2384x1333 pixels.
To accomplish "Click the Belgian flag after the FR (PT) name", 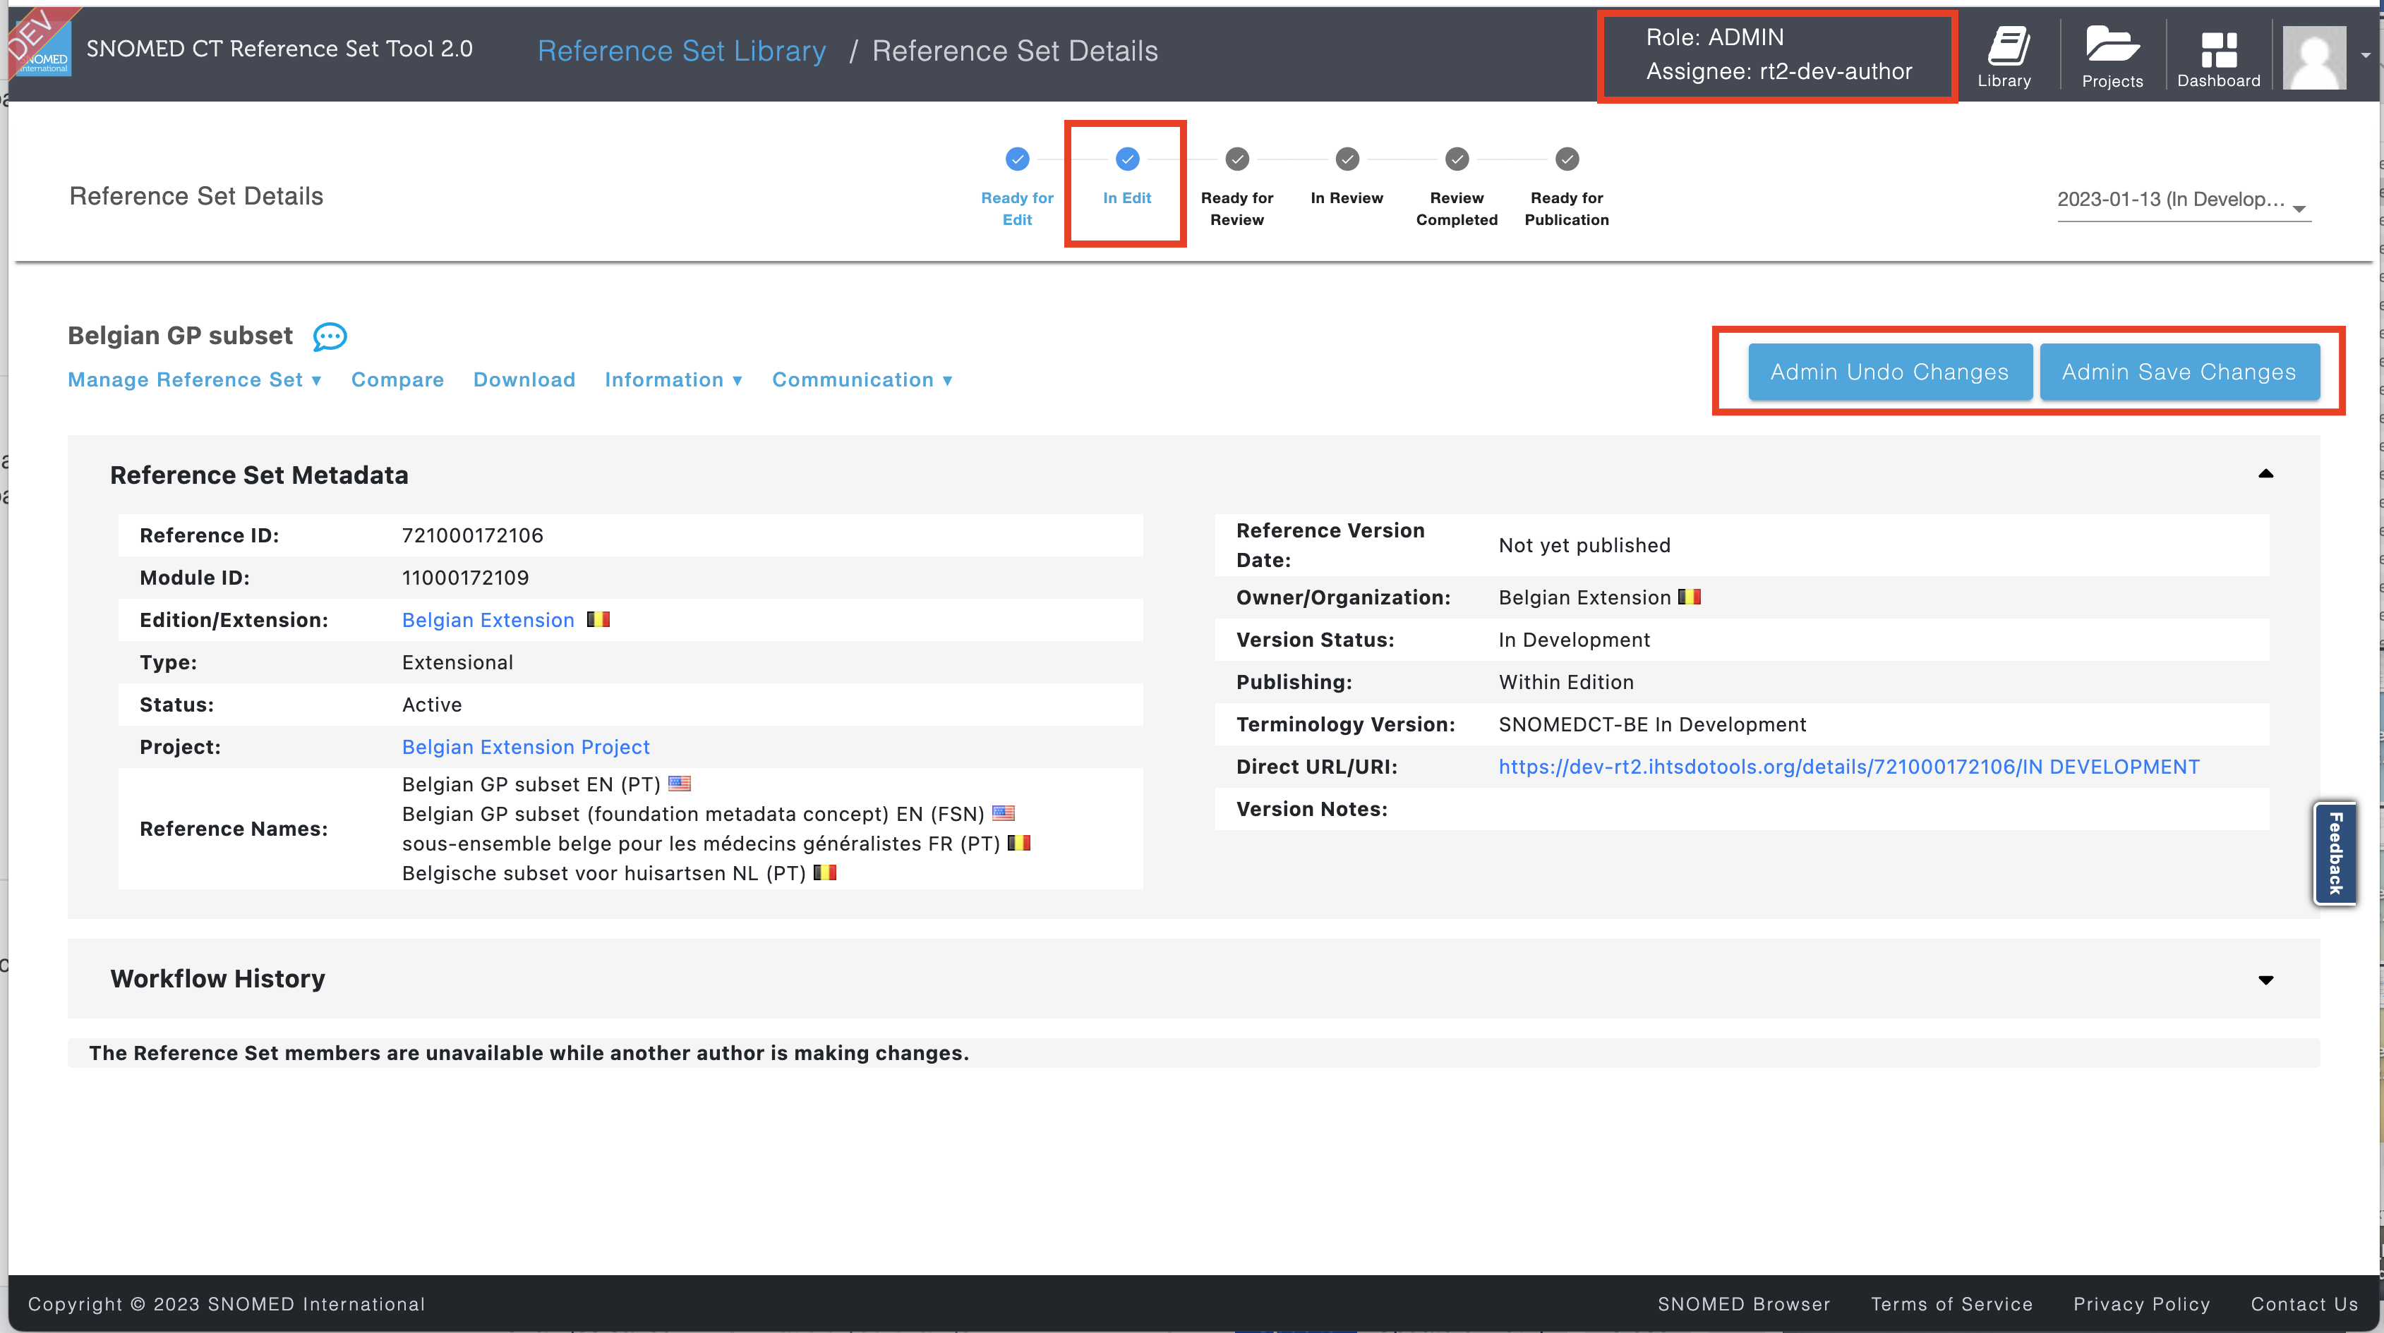I will (1019, 843).
